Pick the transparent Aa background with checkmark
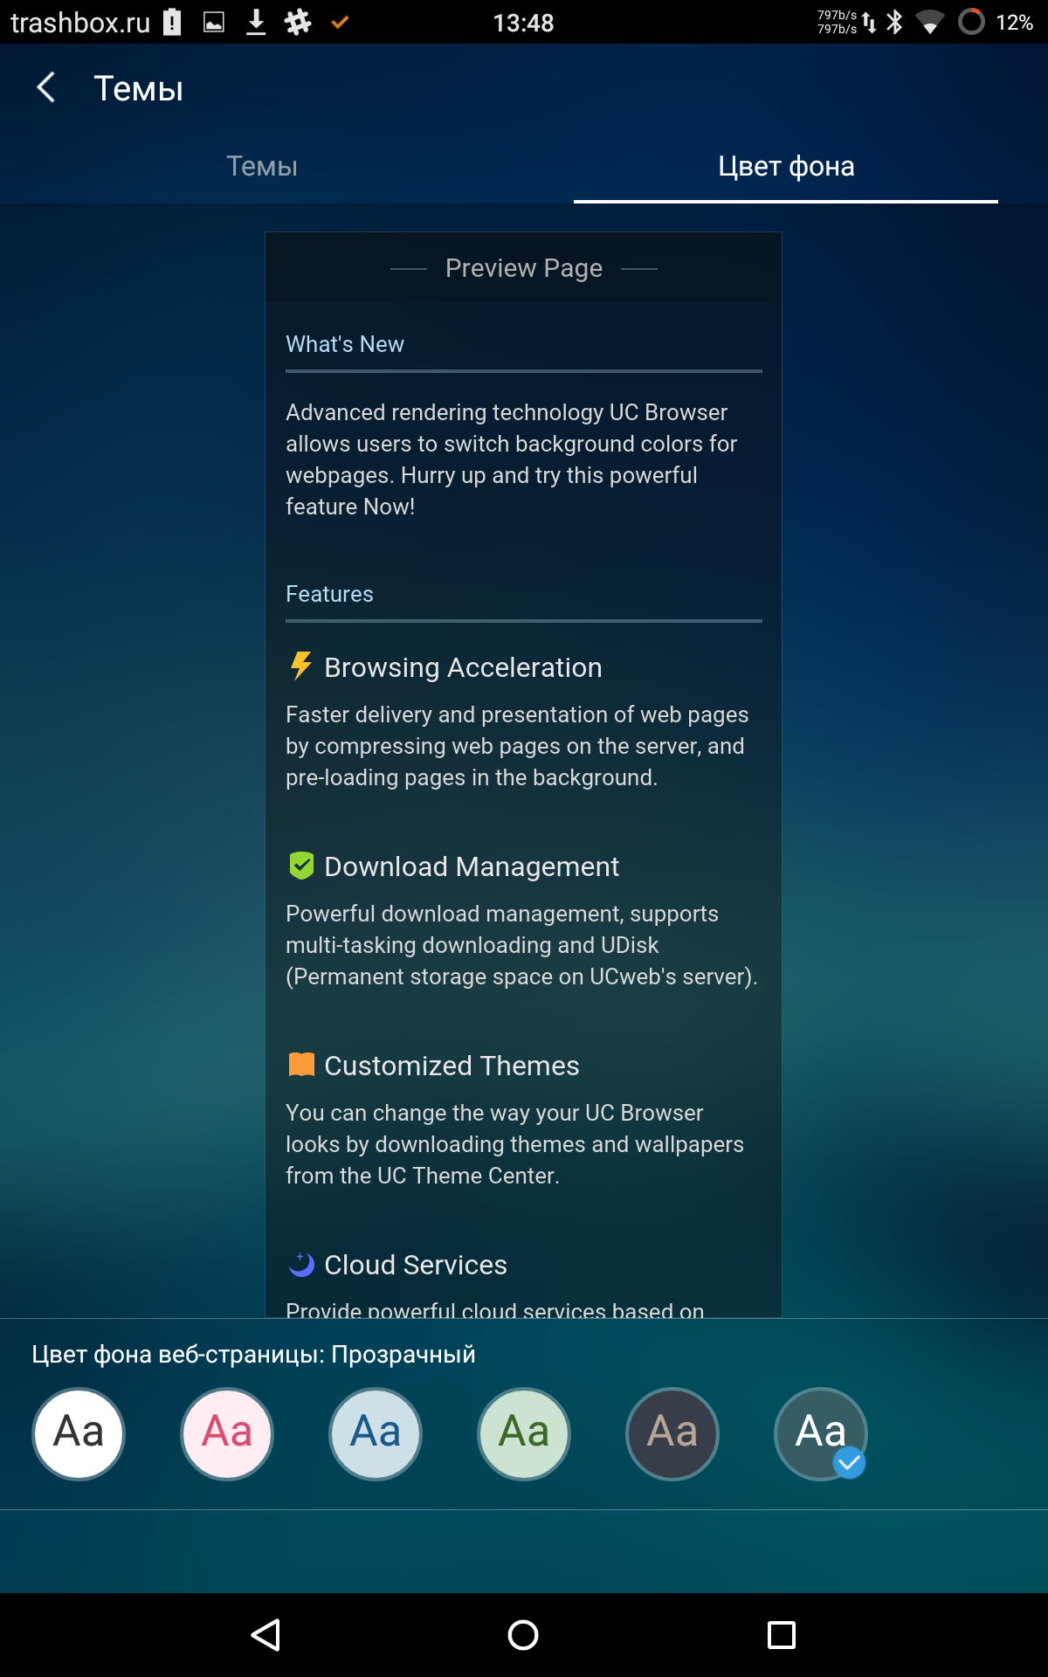Screen dimensions: 1048x1677 pyautogui.click(x=821, y=1433)
